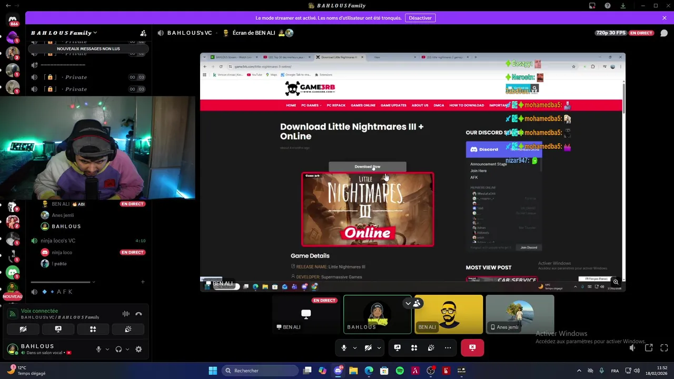Dismiss the streamer mode purple banner
Viewport: 674px width, 379px height.
(x=665, y=18)
